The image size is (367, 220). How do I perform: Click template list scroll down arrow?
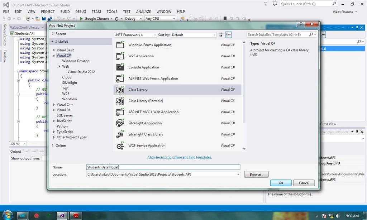click(x=244, y=149)
